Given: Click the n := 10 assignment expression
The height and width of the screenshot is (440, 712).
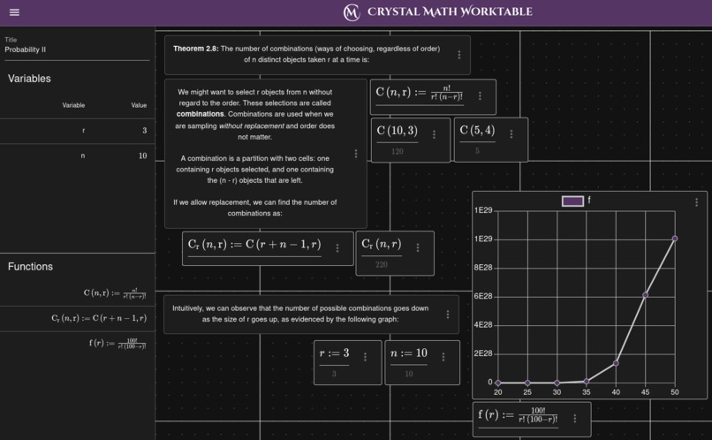Looking at the screenshot, I should 409,353.
